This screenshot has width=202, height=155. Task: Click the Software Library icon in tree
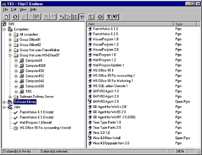pyautogui.click(x=10, y=102)
